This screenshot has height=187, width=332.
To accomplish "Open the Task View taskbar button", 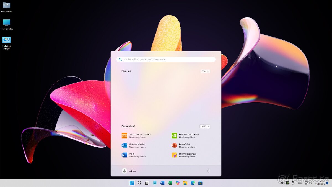I will [x=147, y=183].
